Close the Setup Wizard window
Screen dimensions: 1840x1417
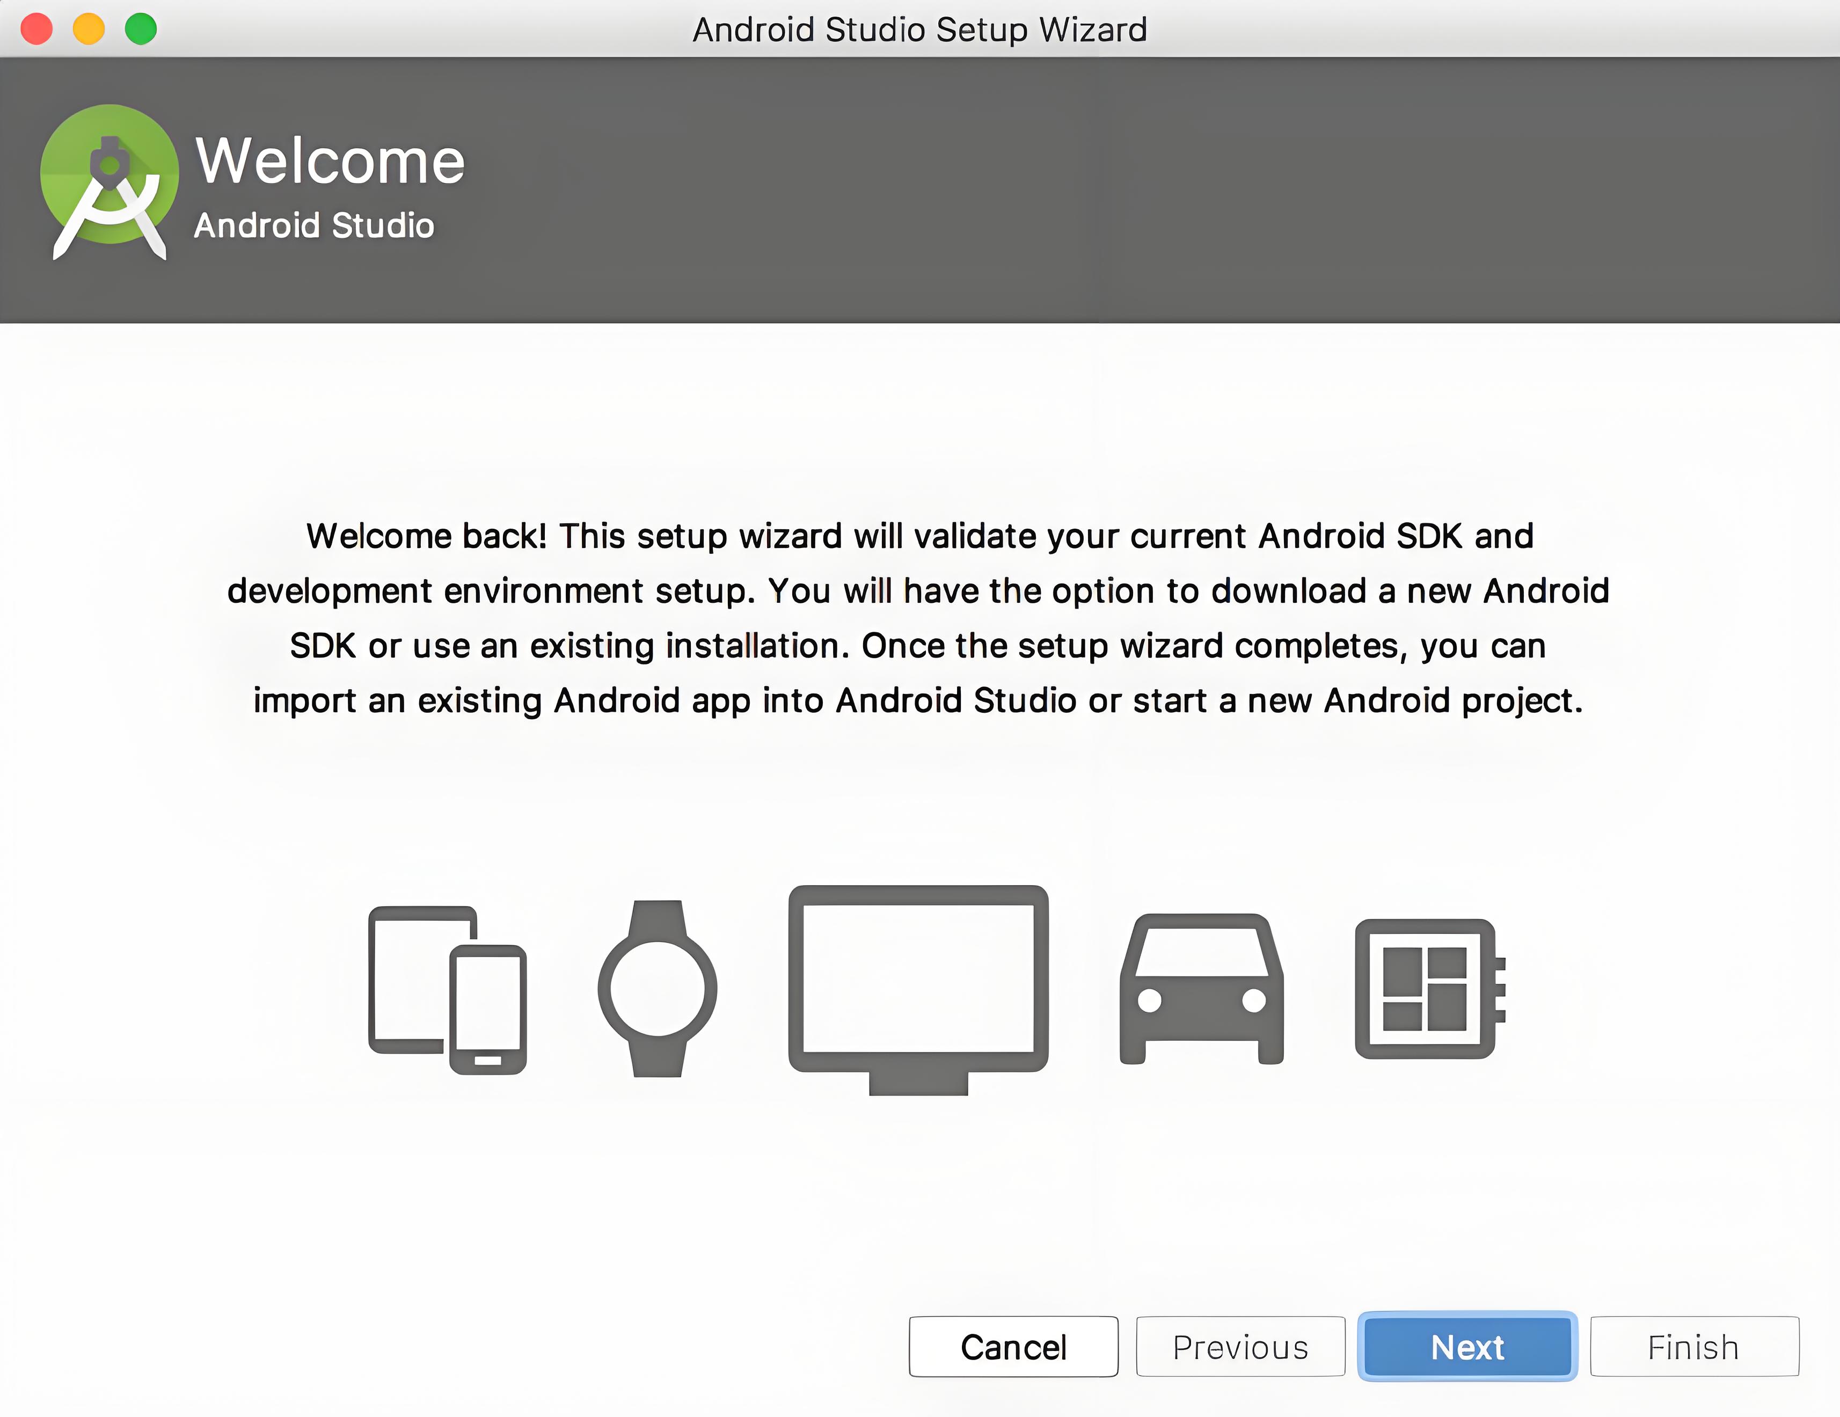(36, 28)
